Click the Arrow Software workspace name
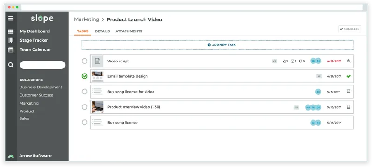 35,156
